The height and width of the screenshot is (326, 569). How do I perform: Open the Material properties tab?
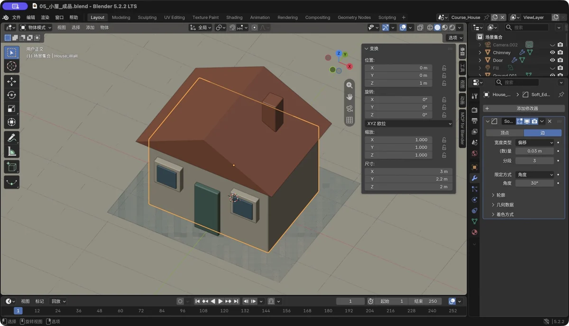[x=475, y=232]
